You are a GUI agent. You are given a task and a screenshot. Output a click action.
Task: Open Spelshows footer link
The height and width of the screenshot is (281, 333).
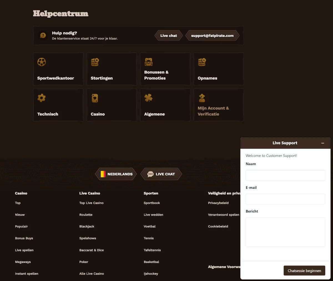(88, 238)
